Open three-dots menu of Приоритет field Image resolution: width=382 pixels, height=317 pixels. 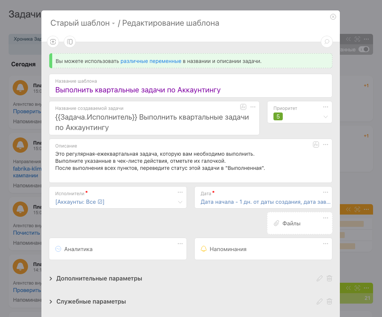325,107
